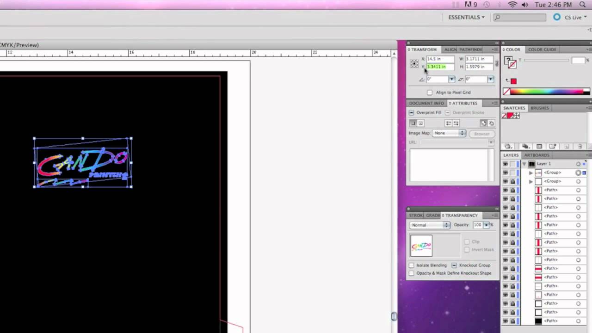The width and height of the screenshot is (592, 333).
Task: Switch to the Document Info tab
Action: pos(426,103)
